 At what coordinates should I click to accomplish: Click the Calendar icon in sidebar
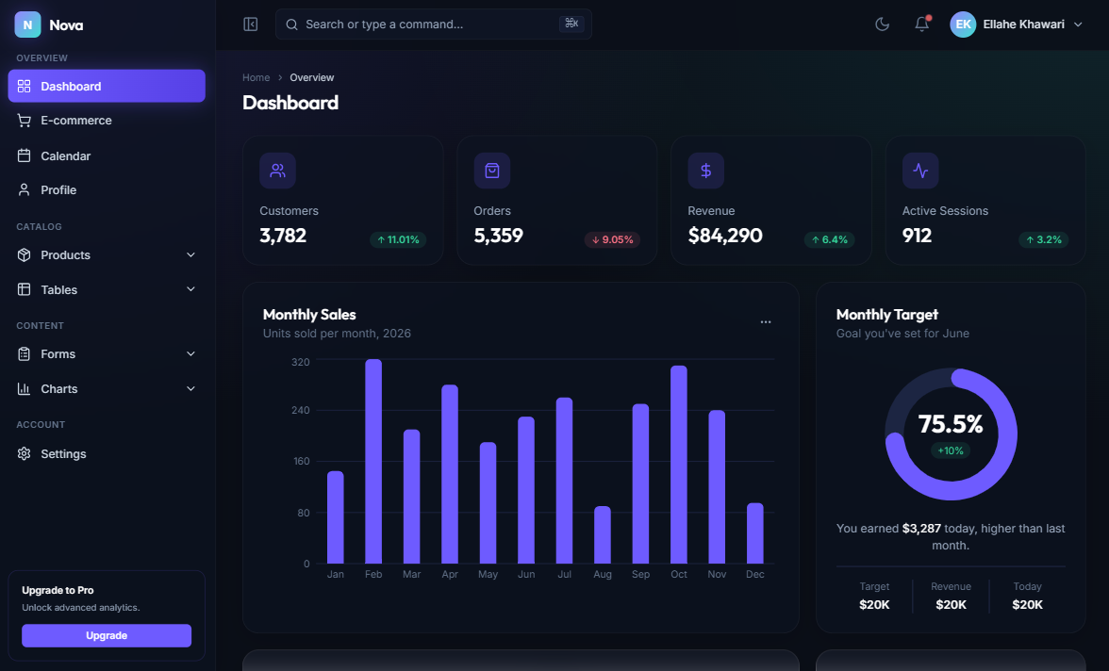click(25, 155)
